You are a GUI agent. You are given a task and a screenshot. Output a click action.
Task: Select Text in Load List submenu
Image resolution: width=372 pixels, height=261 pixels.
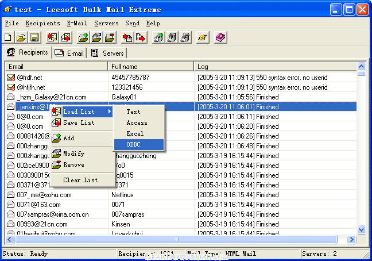pyautogui.click(x=139, y=112)
